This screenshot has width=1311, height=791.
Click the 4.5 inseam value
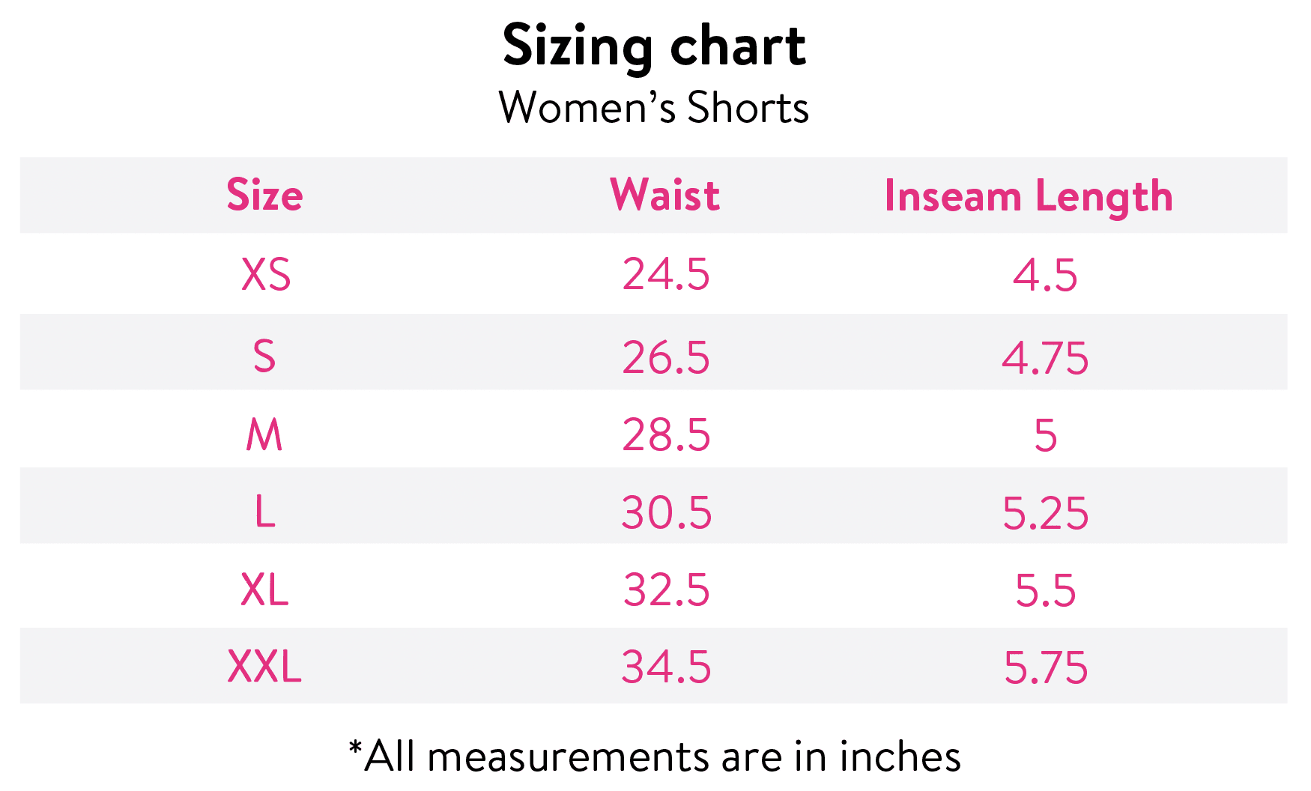pyautogui.click(x=1045, y=276)
